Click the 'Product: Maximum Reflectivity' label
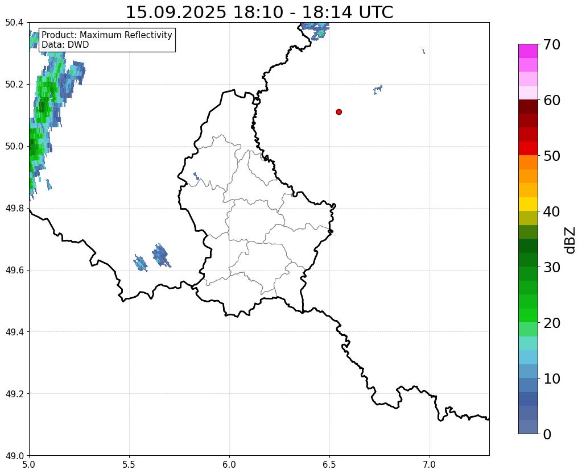The width and height of the screenshot is (582, 474). tap(107, 35)
